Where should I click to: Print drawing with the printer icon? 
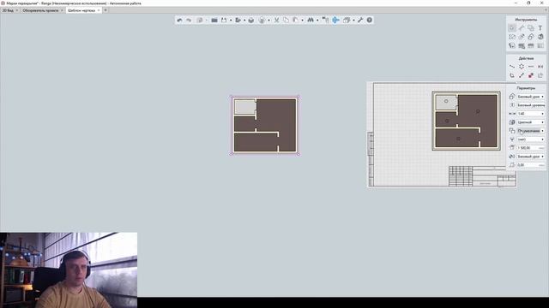251,21
